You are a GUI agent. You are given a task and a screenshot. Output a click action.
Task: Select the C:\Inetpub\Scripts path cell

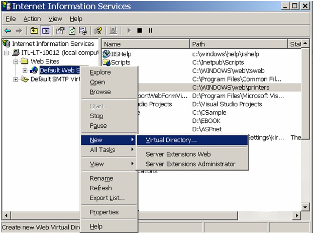click(218, 62)
